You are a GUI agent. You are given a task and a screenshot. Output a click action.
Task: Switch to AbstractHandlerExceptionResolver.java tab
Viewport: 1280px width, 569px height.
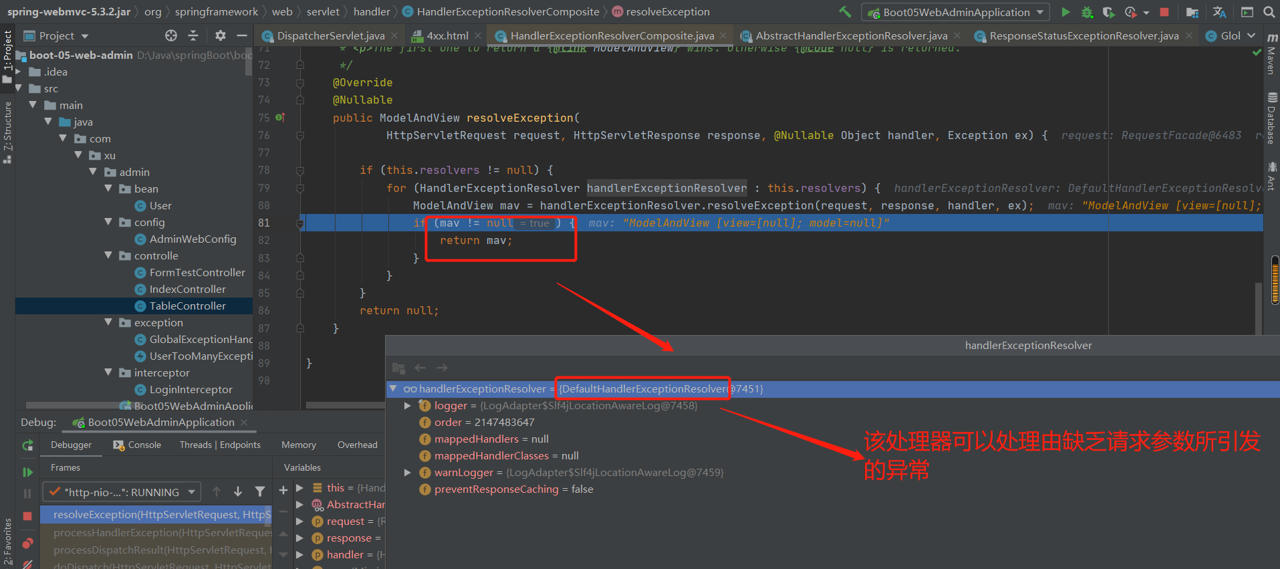click(x=851, y=35)
